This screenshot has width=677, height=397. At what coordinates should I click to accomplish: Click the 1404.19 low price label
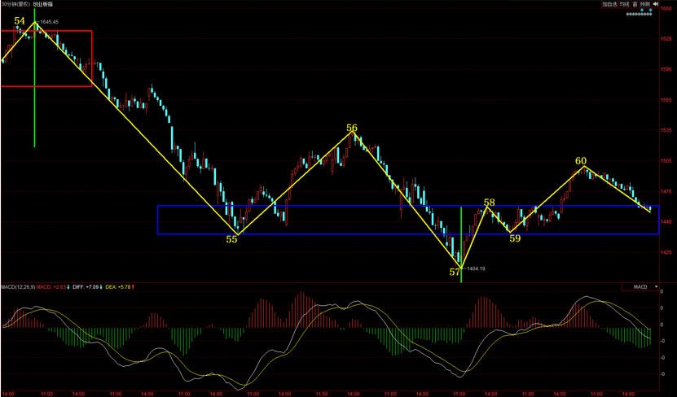[477, 268]
